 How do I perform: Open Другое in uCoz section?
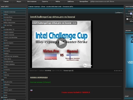coord(14,95)
